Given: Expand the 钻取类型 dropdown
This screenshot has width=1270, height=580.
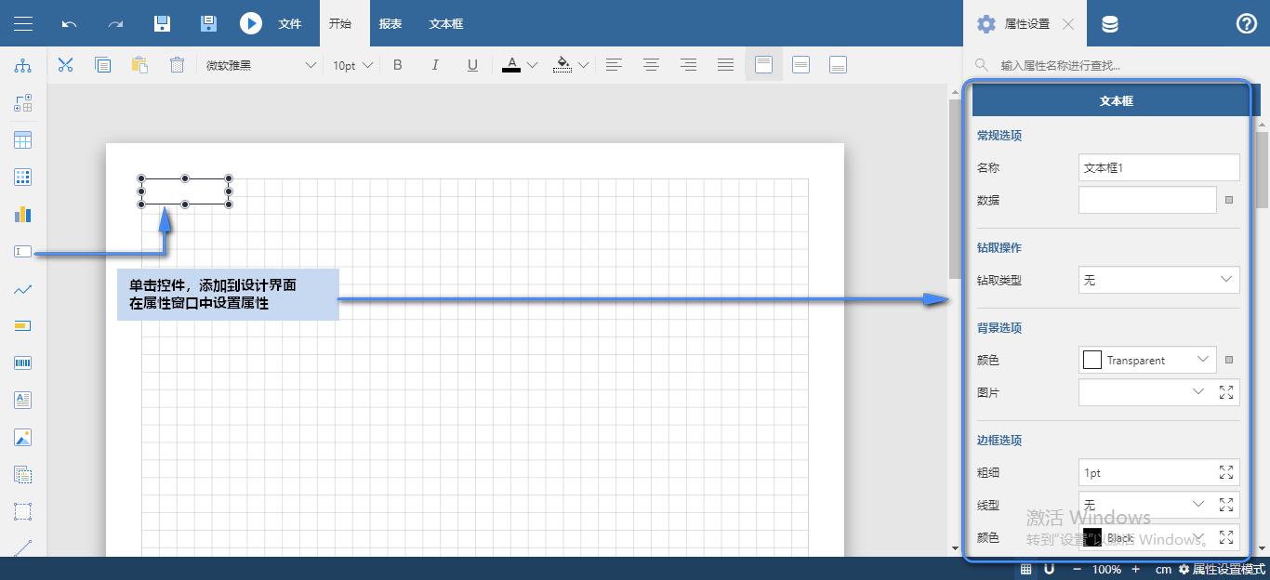Looking at the screenshot, I should [1158, 279].
